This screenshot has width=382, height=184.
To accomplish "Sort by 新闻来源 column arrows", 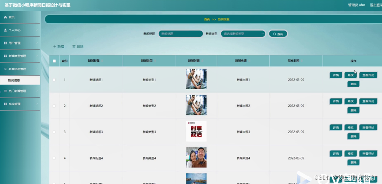I will (249, 61).
